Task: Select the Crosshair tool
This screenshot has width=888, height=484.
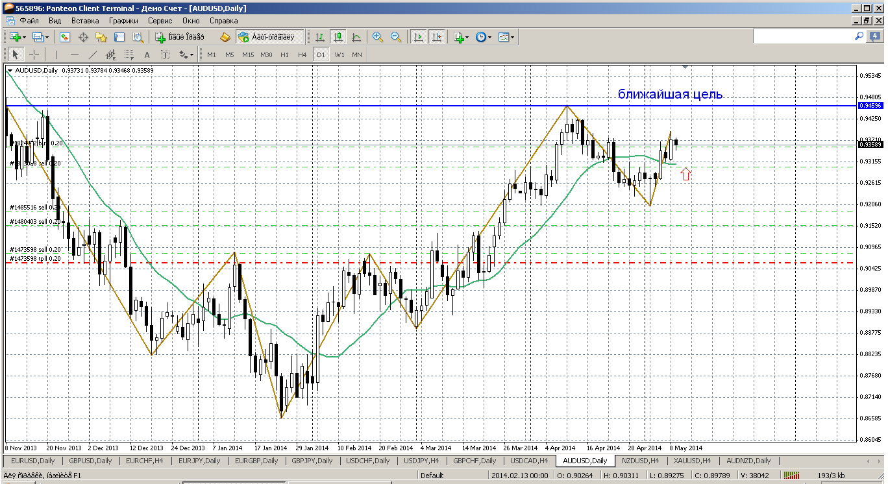Action: tap(34, 54)
